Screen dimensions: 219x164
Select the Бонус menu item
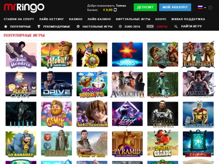(x=161, y=19)
